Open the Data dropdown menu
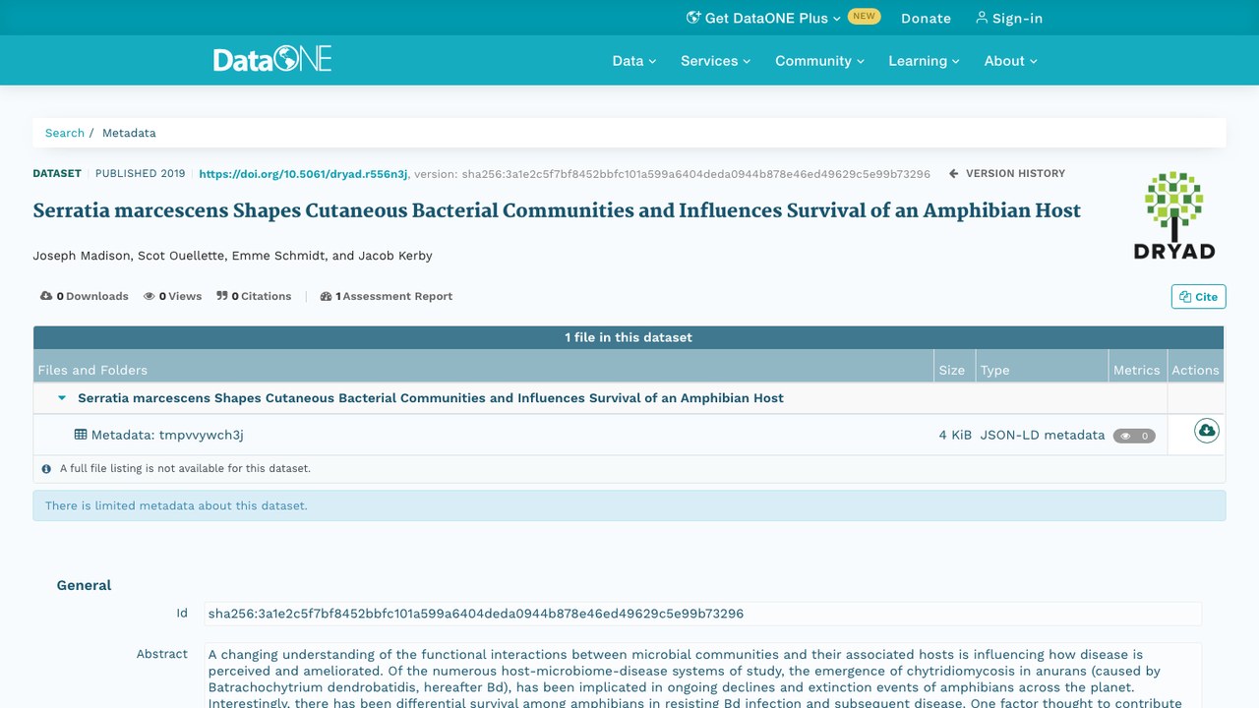The image size is (1259, 708). point(634,61)
